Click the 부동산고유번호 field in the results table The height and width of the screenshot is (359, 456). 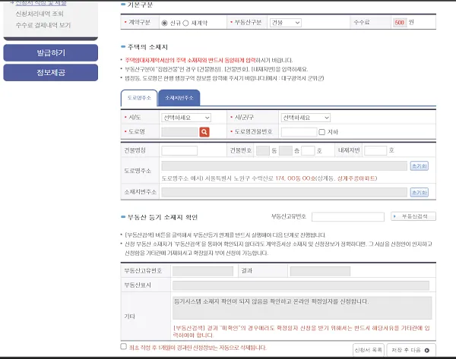pyautogui.click(x=203, y=271)
